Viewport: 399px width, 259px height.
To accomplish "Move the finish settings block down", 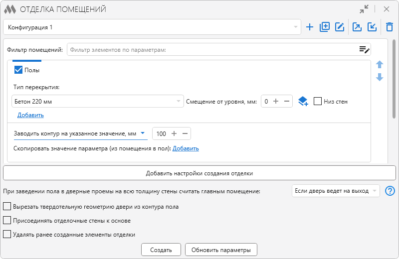I will click(x=380, y=77).
